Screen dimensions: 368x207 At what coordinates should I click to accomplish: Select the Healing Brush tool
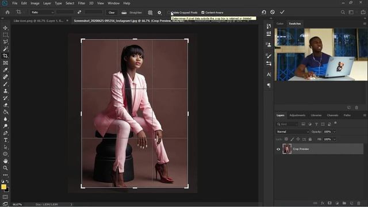5,77
